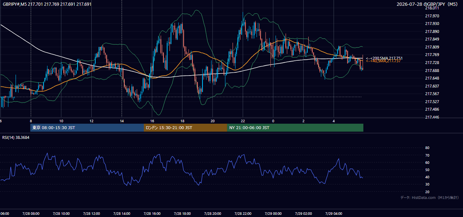This screenshot has width=463, height=217.
Task: Select the 東京 08:00-15:30 JST session bar
Action: 87,128
